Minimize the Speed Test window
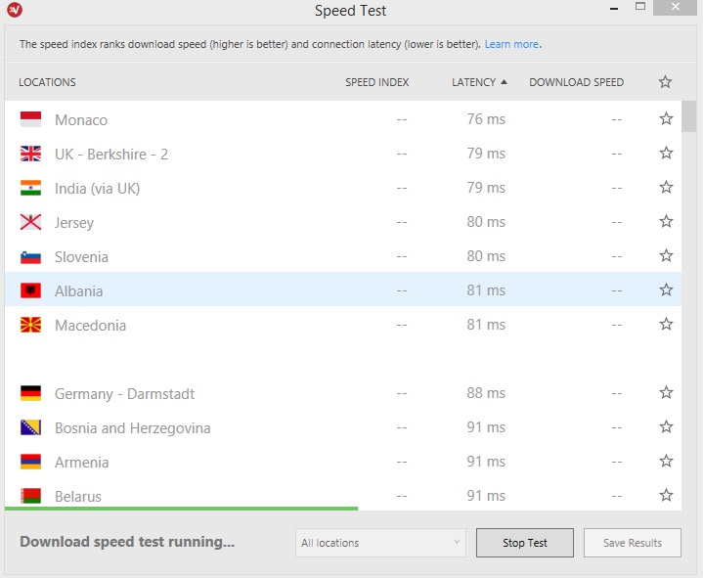 coord(614,8)
